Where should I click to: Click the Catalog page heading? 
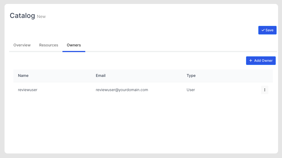pos(22,16)
